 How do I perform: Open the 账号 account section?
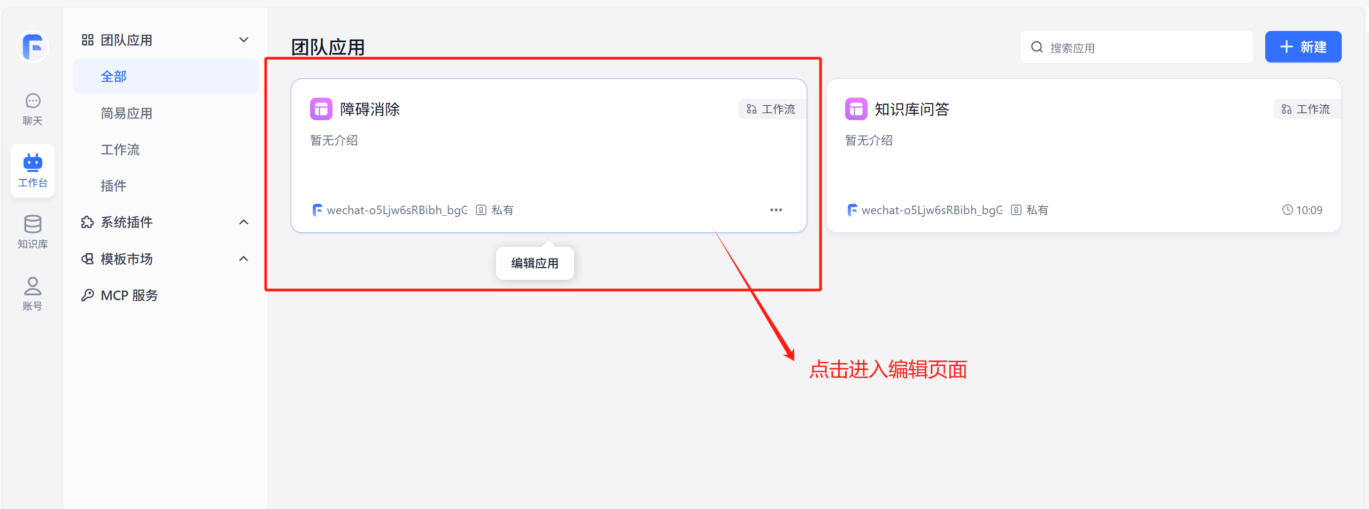(x=32, y=293)
